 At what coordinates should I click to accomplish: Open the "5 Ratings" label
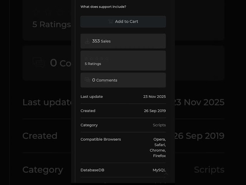(93, 64)
